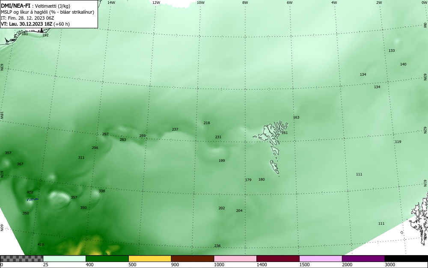Click the map value '231'
Viewport: 428px width, 268px height.
218,137
